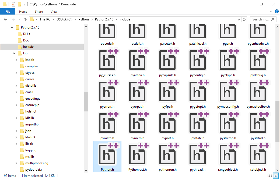Navigate to Python2.7.15 breadcrumb segment
This screenshot has height=179, width=280.
pos(104,19)
